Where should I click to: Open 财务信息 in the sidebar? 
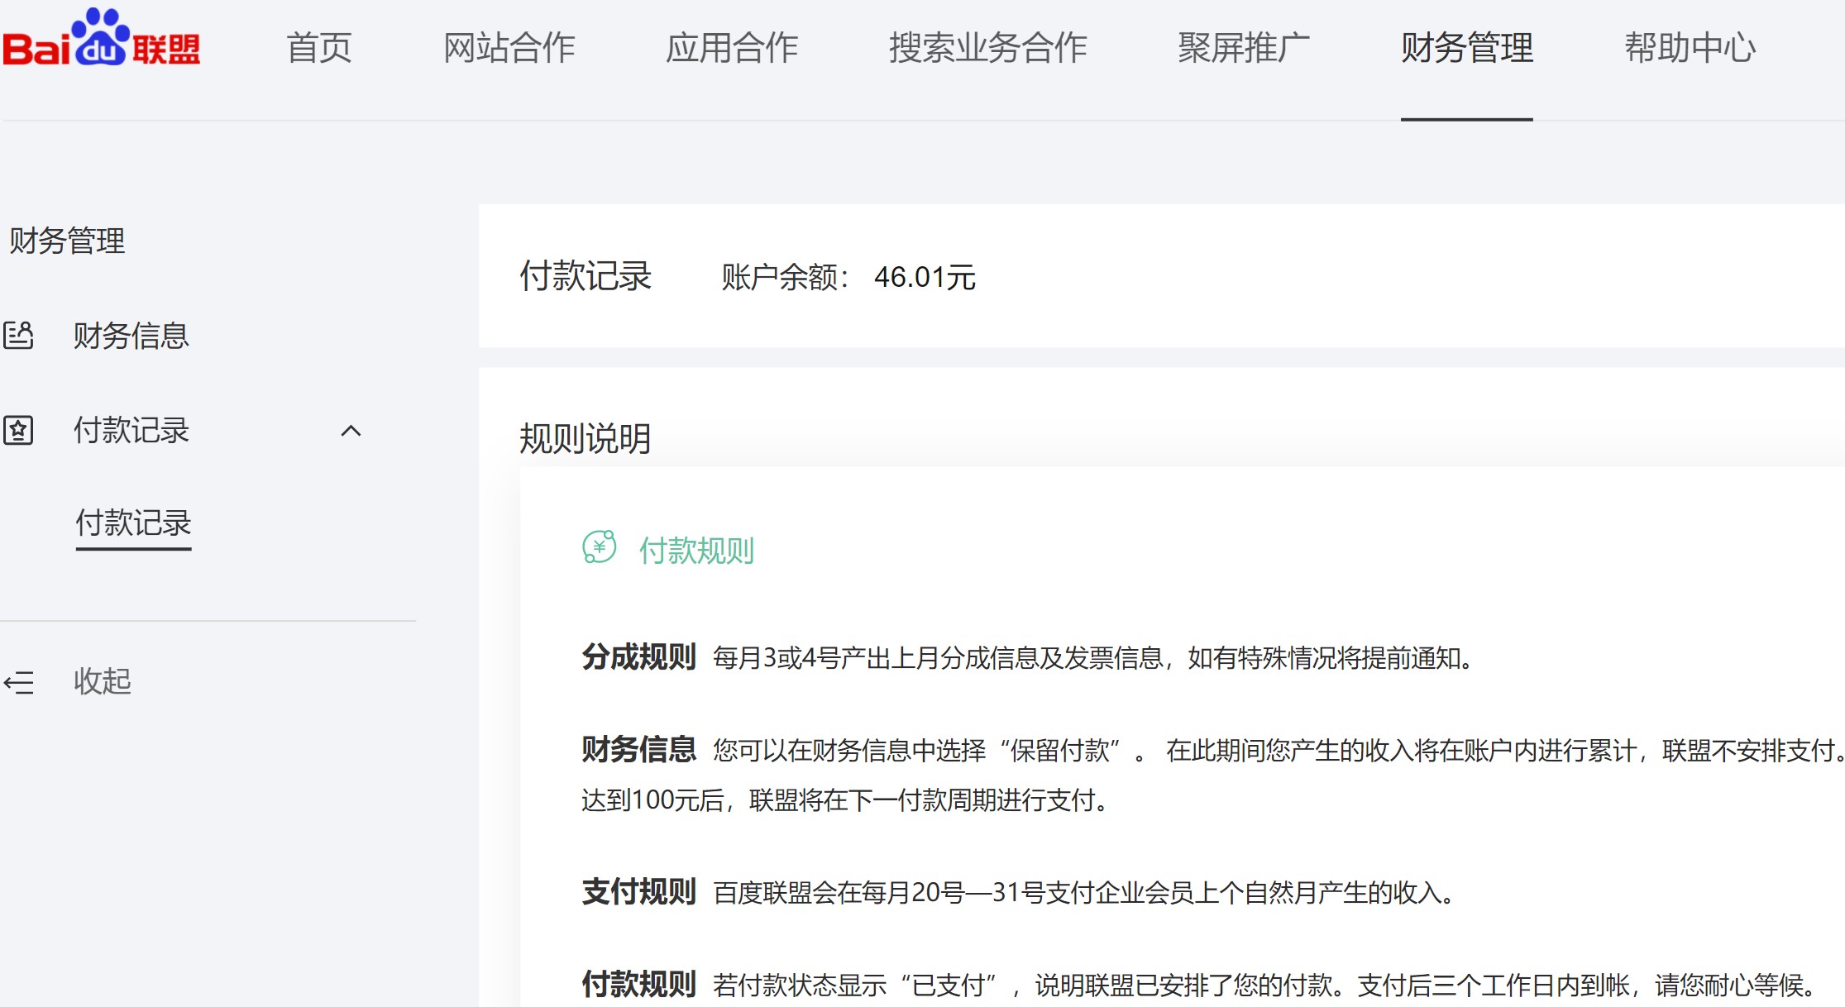(x=131, y=336)
